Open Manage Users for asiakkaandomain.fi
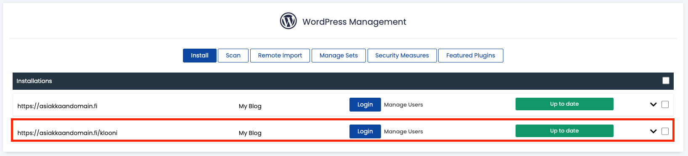 [403, 105]
